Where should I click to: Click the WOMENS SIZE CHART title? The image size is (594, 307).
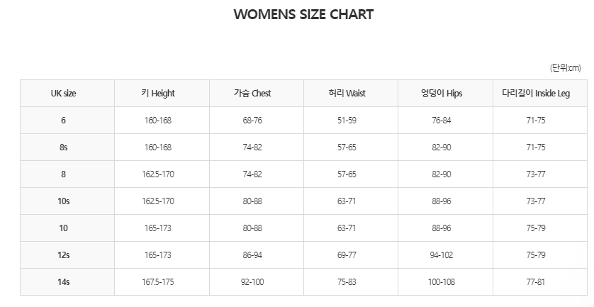[303, 14]
